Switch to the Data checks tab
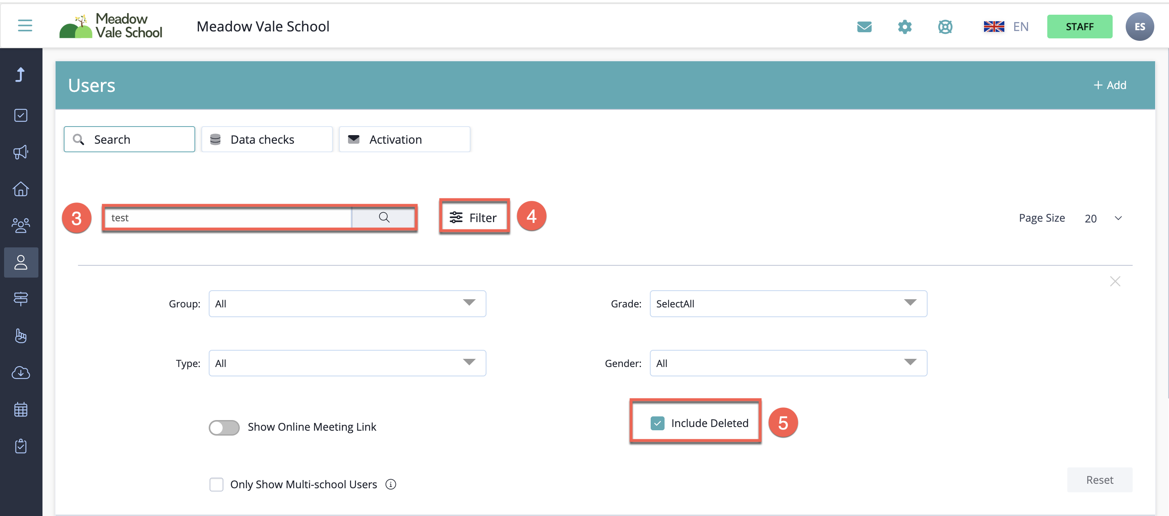The image size is (1169, 516). pyautogui.click(x=267, y=140)
